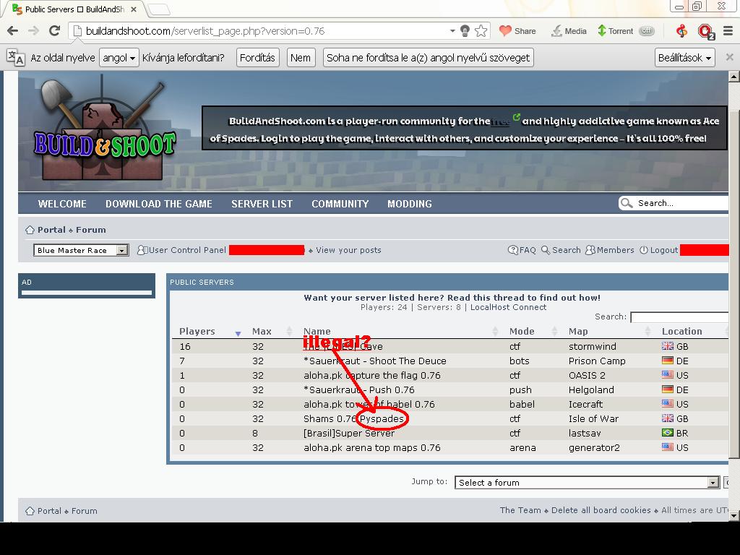Click the bookmark star icon
Screen dimensions: 740x555
tap(481, 31)
